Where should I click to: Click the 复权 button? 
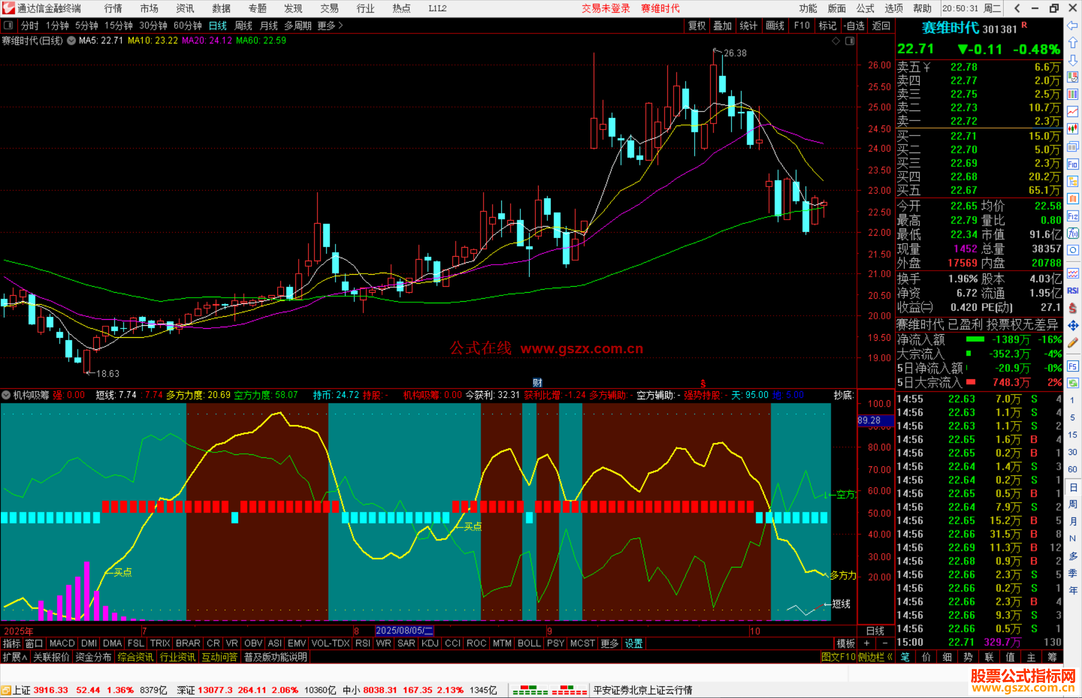(x=696, y=26)
